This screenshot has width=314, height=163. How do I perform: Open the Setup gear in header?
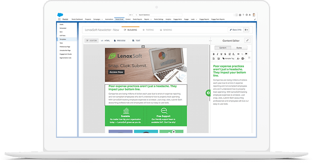point(247,15)
